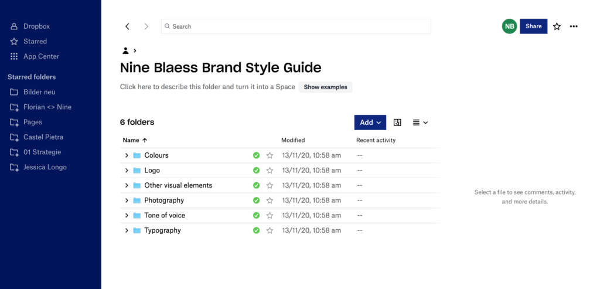Go back with the left arrow

pyautogui.click(x=127, y=26)
